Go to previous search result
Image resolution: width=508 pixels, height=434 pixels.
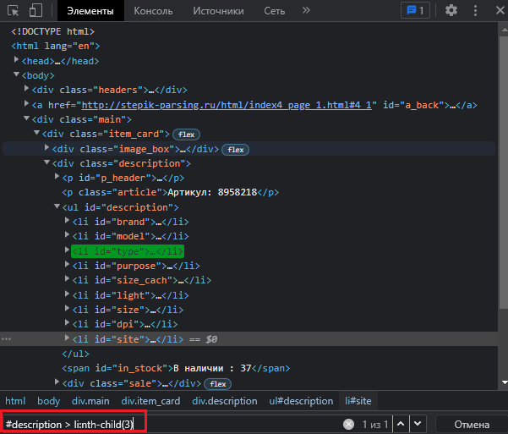(402, 424)
